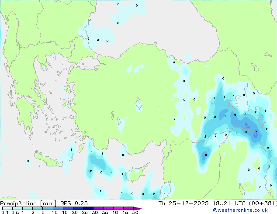Select the 35–40 mm legend swatch
Image resolution: width=277 pixels, height=214 pixels.
[108, 208]
